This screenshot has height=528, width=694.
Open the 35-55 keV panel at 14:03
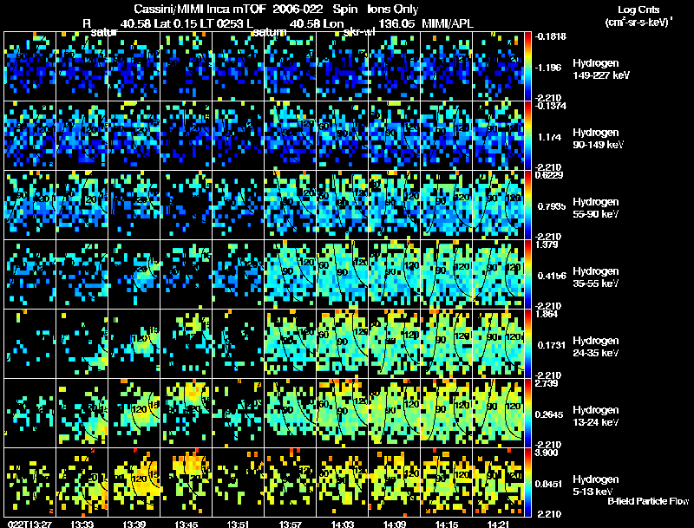343,274
